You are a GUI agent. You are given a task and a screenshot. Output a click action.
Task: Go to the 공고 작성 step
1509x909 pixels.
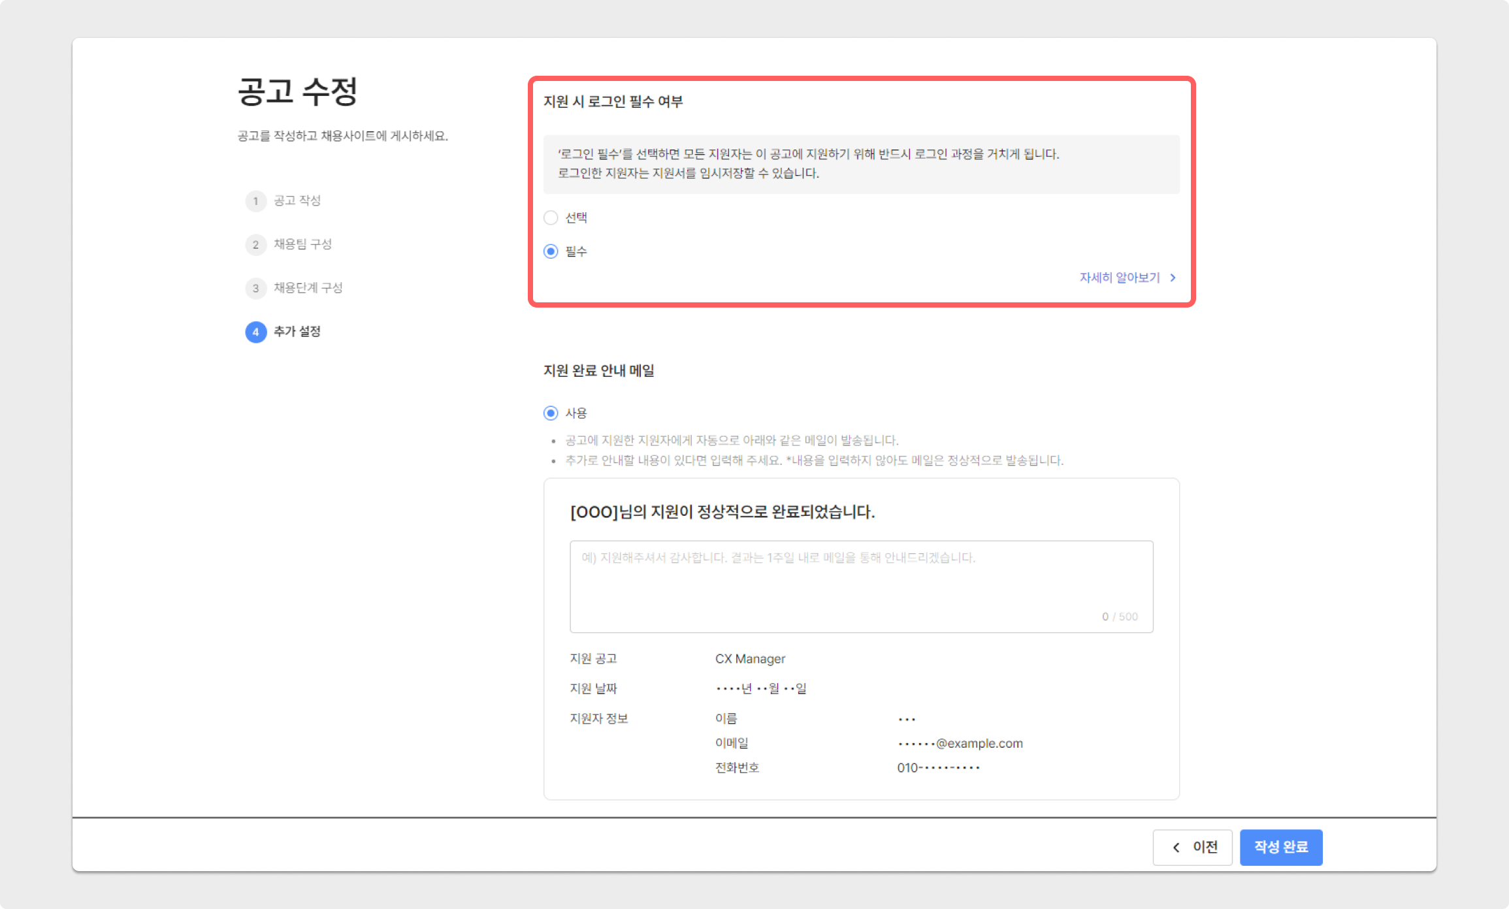tap(297, 201)
